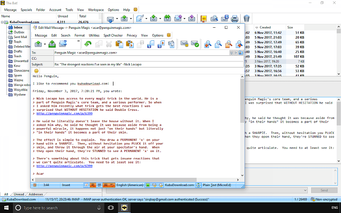Click Attach File paperclip icon
Screen dimensions: 341x213
[x=172, y=44]
